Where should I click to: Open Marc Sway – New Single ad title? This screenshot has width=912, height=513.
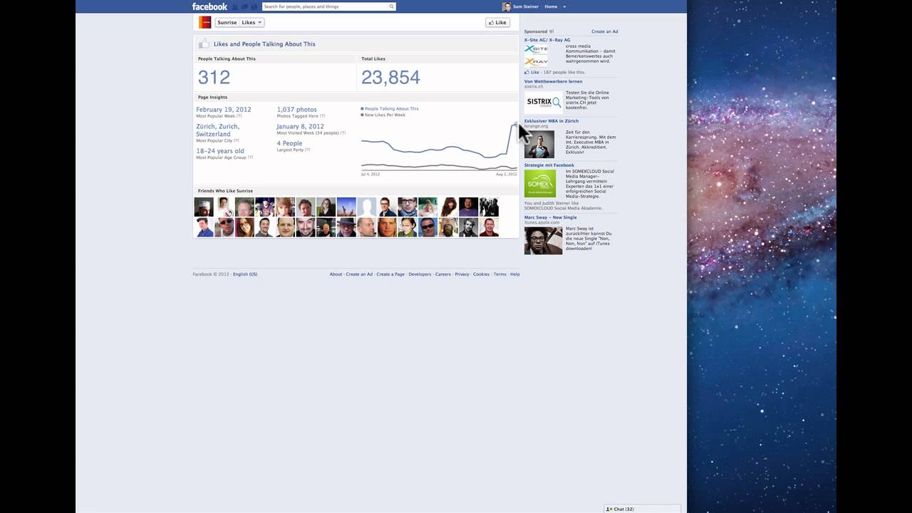pos(551,217)
